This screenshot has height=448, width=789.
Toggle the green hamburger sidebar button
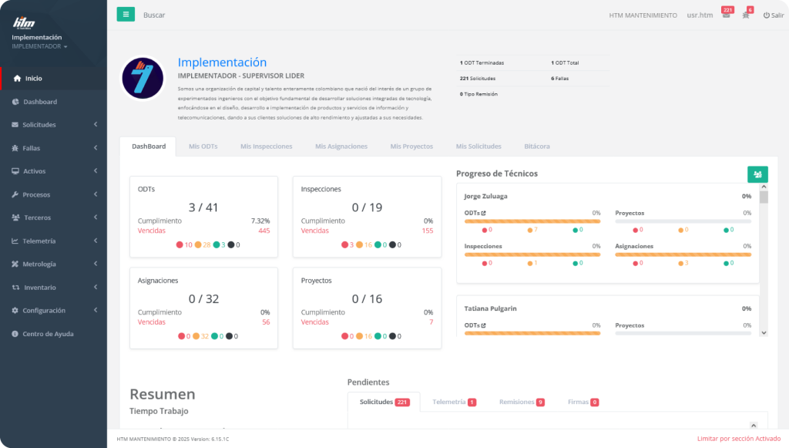pos(126,14)
